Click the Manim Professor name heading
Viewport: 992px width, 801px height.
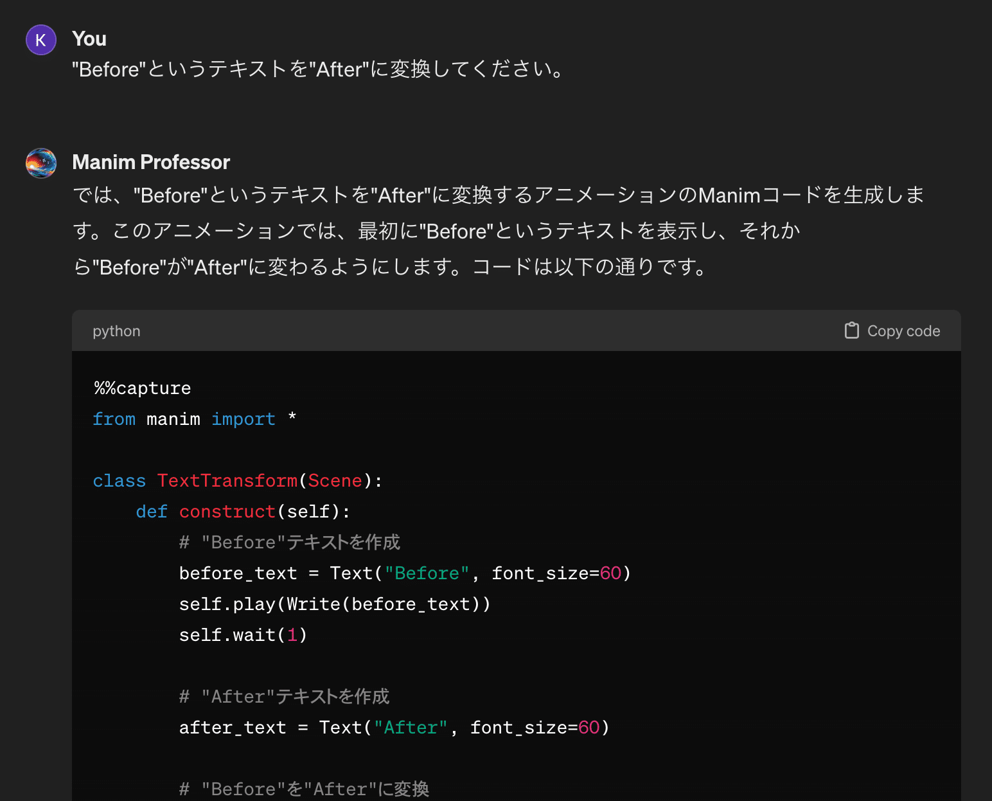tap(151, 162)
